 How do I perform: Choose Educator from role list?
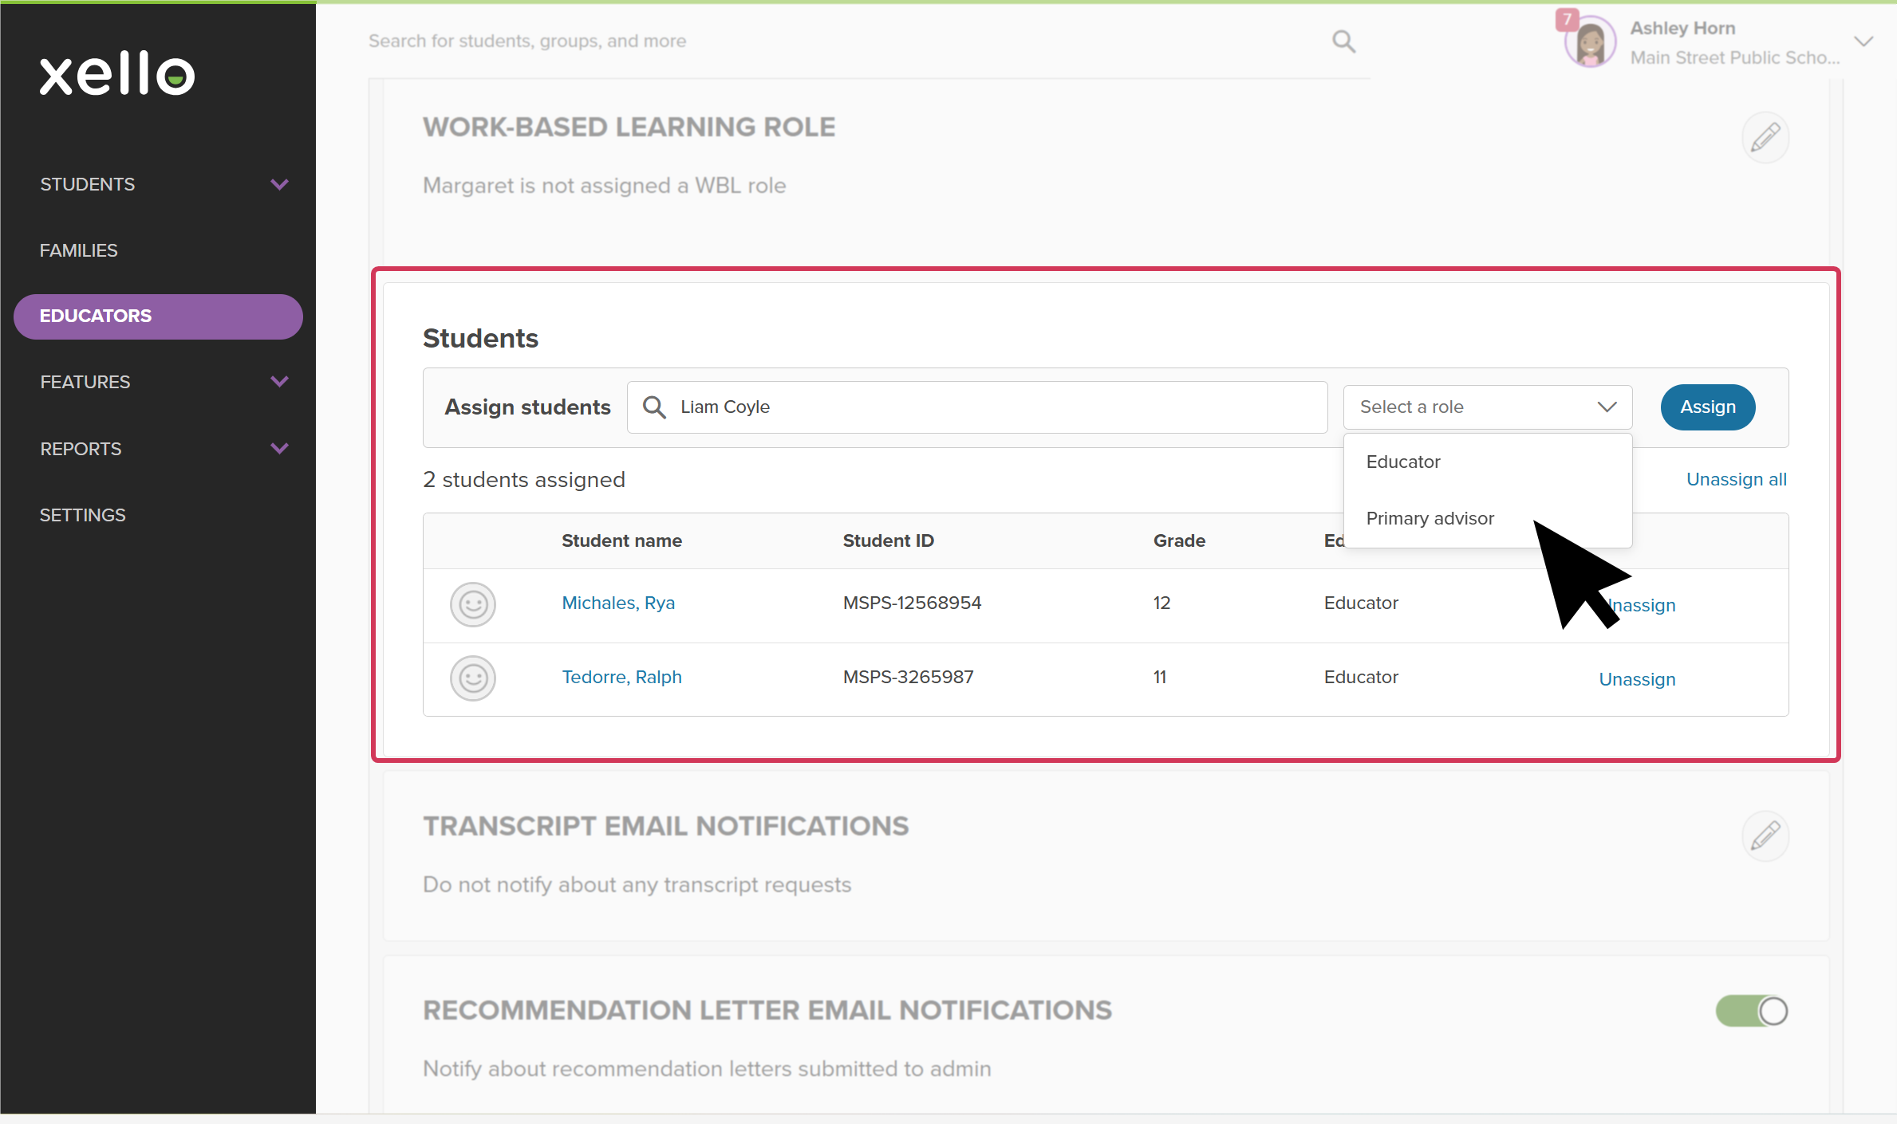1402,462
